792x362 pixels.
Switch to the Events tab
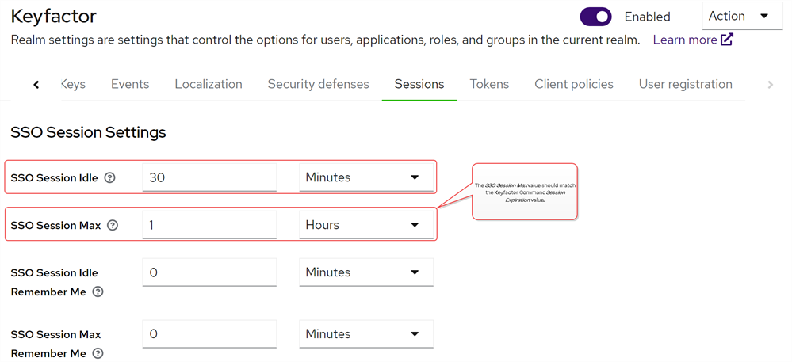point(130,84)
